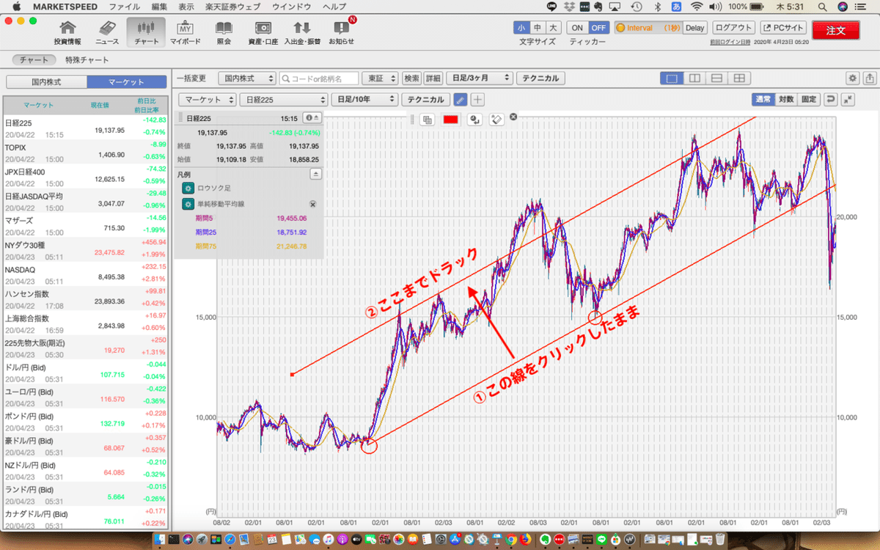This screenshot has height=550, width=880.
Task: Click the share/export icon at top right
Action: tap(869, 78)
